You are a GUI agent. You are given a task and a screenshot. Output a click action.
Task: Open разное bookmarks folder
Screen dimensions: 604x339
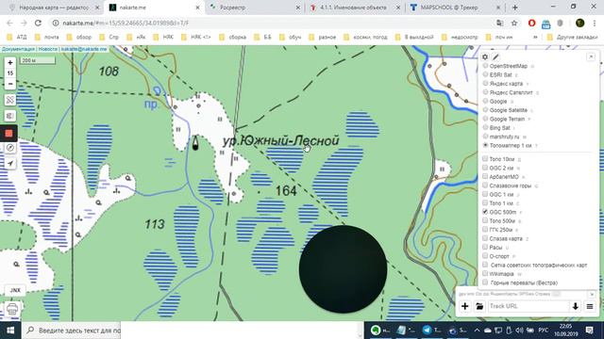[323, 38]
